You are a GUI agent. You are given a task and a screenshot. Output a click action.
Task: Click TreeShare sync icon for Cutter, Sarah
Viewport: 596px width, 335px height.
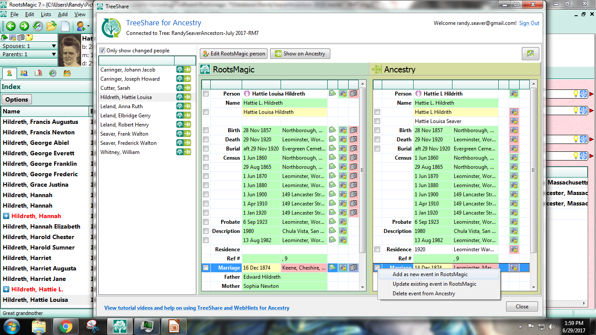click(184, 88)
